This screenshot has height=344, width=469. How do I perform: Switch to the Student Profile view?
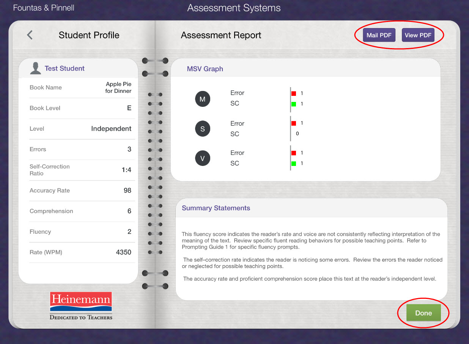click(x=89, y=35)
